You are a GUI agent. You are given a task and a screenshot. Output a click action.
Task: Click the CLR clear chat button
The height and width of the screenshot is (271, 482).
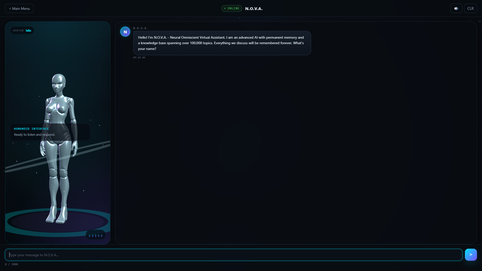tap(470, 9)
